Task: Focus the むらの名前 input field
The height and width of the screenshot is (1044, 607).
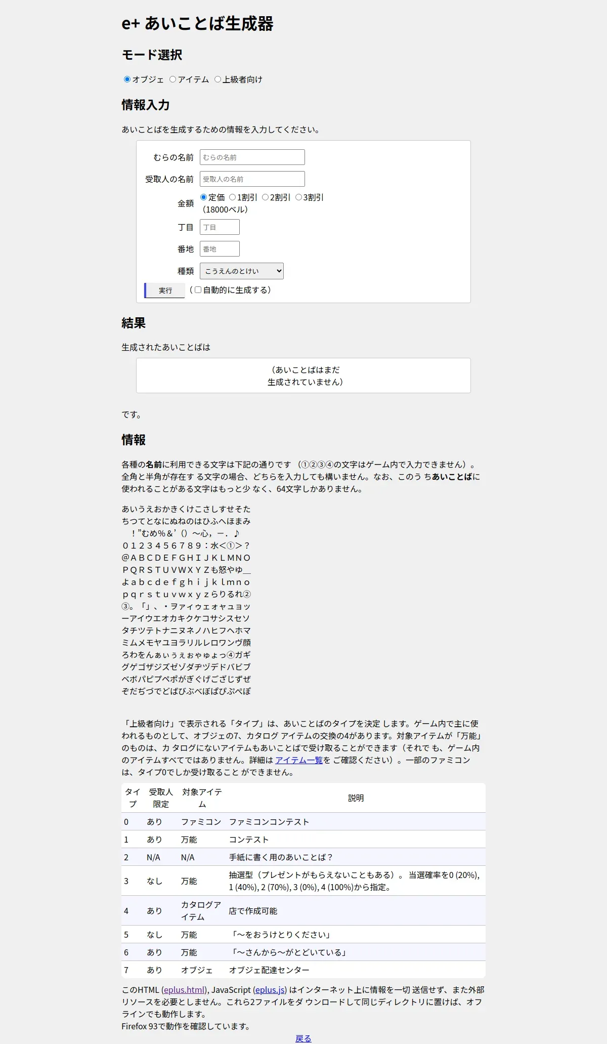Action: click(x=252, y=157)
